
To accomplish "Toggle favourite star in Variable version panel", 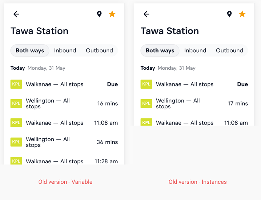I will point(112,14).
